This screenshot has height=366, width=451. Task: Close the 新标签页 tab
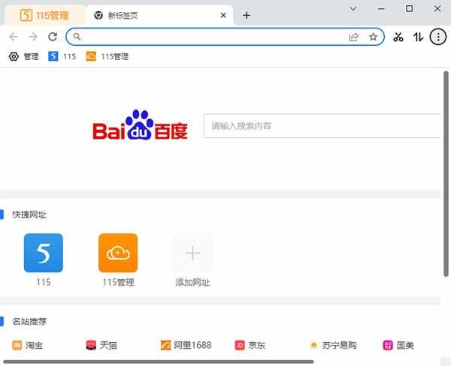[x=223, y=15]
